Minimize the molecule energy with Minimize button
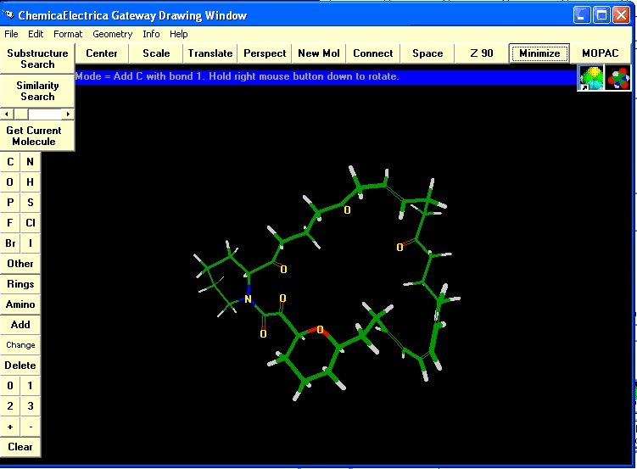Screen dimensions: 637x469 [x=539, y=53]
